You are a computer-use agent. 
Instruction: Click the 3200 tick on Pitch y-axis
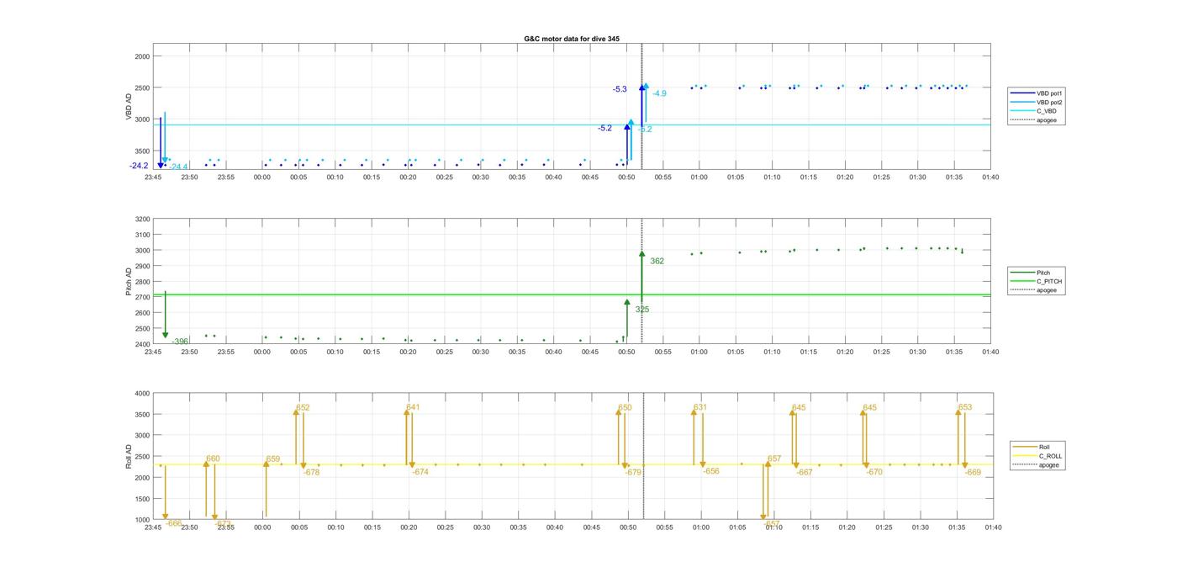[x=142, y=219]
